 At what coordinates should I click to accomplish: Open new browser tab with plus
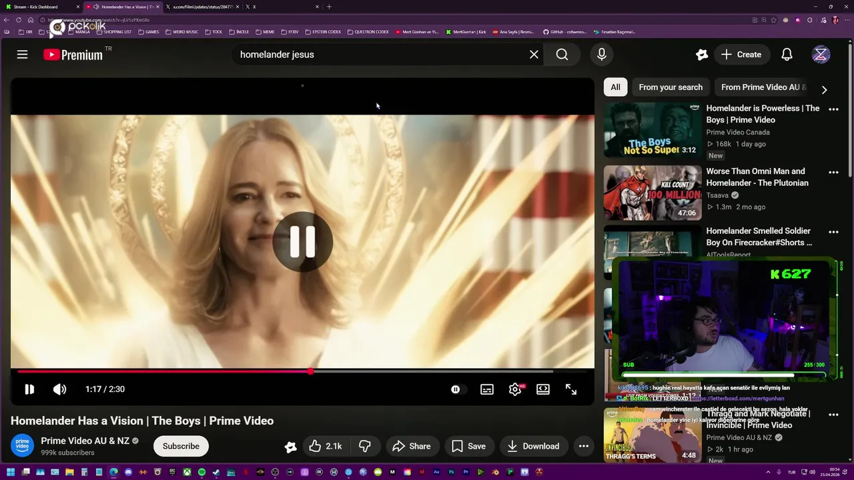pyautogui.click(x=329, y=7)
